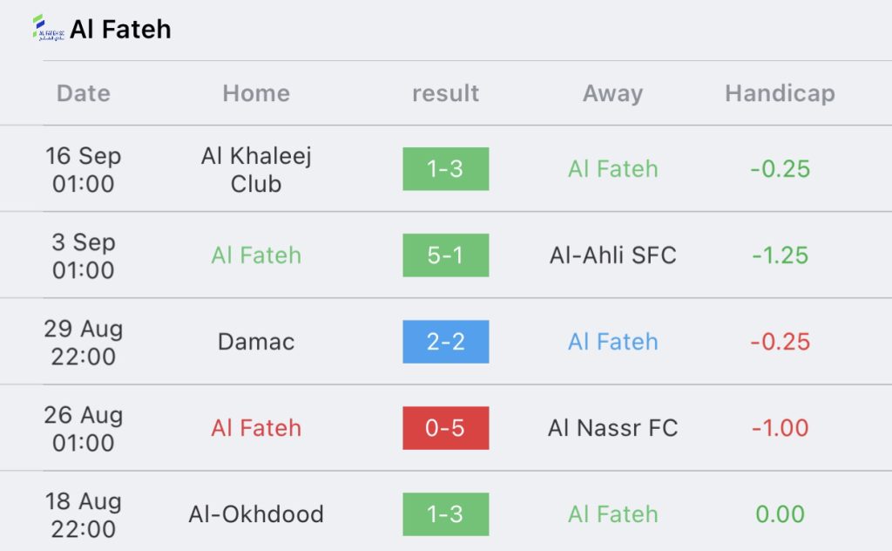892x551 pixels.
Task: Select the Away column header
Action: (612, 93)
